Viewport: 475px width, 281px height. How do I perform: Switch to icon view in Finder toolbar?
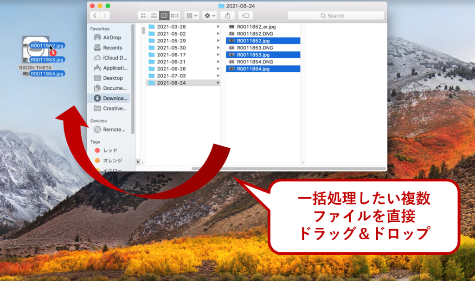(x=143, y=15)
